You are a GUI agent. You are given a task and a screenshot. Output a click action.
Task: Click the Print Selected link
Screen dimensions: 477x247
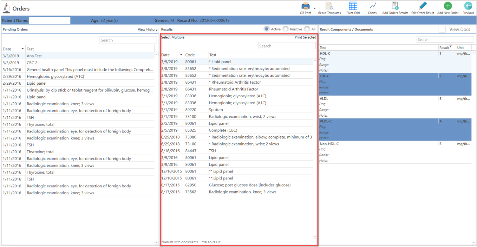305,37
